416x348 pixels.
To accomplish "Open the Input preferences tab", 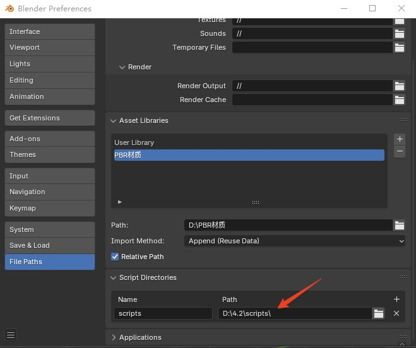I will point(50,176).
